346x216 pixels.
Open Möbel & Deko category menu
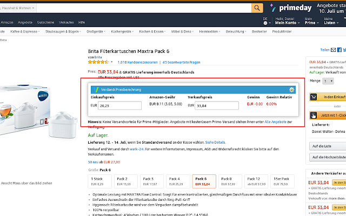(182, 31)
